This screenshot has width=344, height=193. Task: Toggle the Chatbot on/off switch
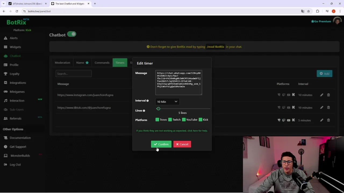(72, 34)
